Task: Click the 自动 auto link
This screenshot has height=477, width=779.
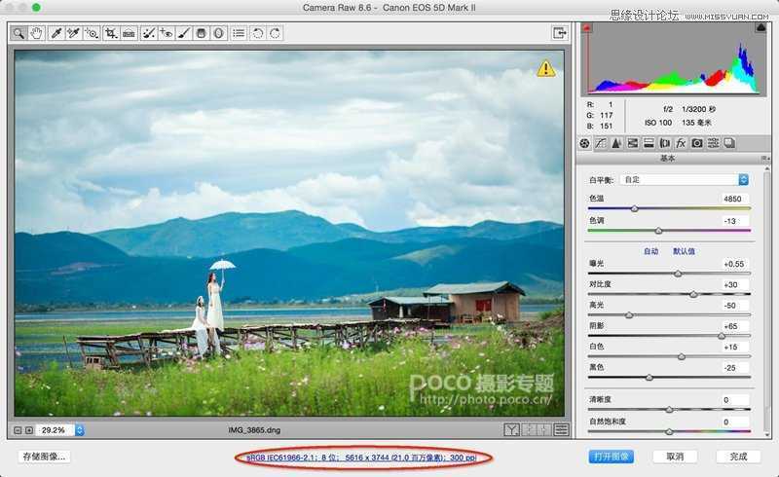Action: pos(650,251)
